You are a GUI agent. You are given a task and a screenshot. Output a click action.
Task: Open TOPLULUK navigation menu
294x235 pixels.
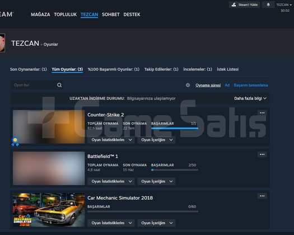tap(66, 15)
